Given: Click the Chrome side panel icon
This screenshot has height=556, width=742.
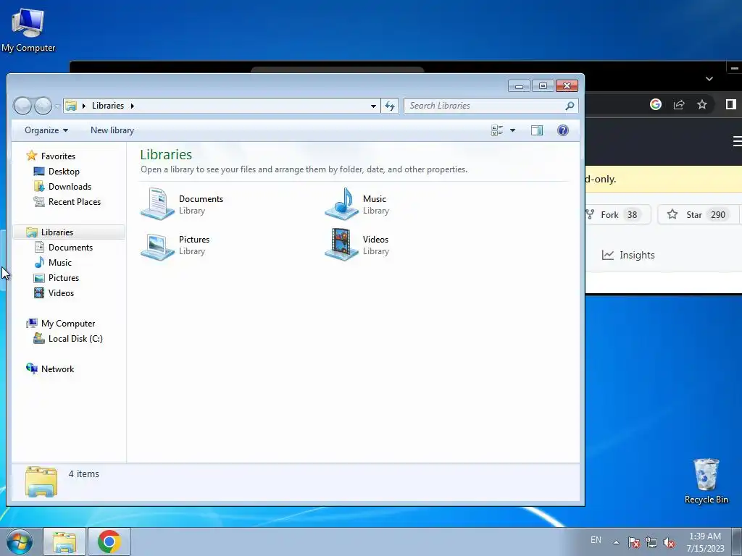Looking at the screenshot, I should (730, 104).
